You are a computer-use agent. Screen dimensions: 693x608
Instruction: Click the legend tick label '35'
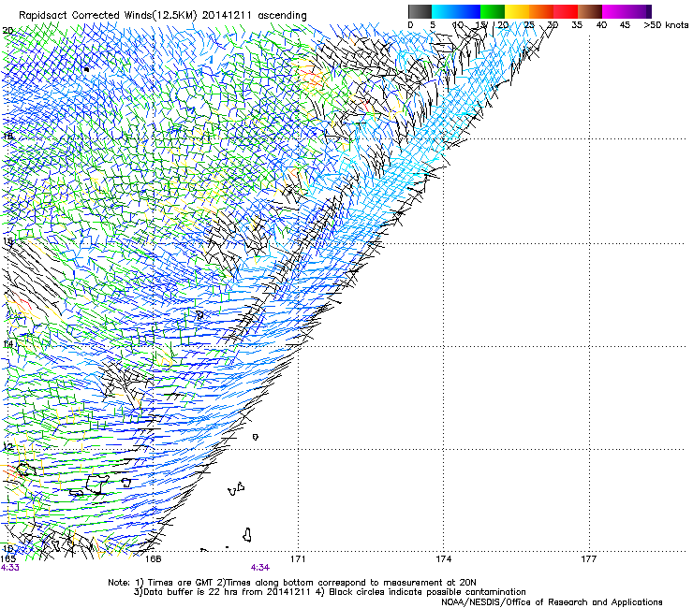tap(577, 24)
